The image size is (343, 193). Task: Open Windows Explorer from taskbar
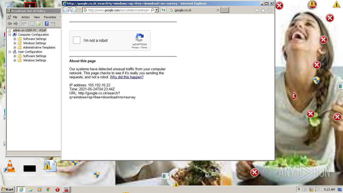click(30, 190)
